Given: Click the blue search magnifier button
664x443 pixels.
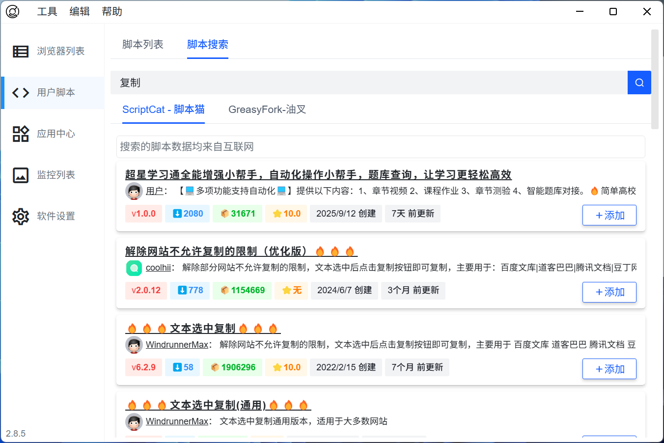Looking at the screenshot, I should (x=639, y=83).
